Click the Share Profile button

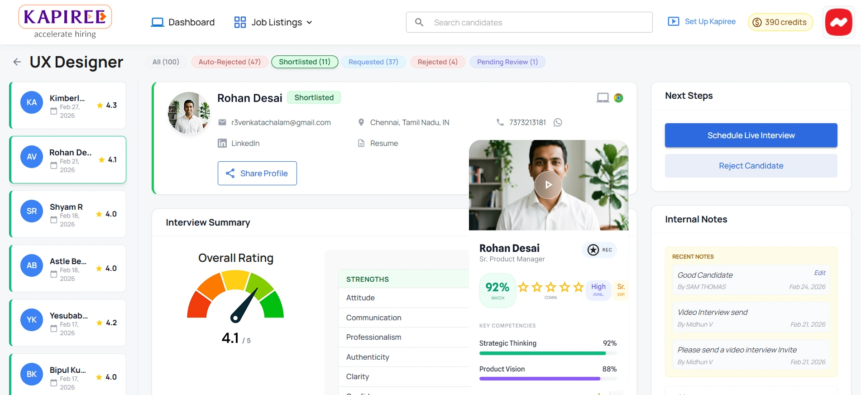click(257, 173)
